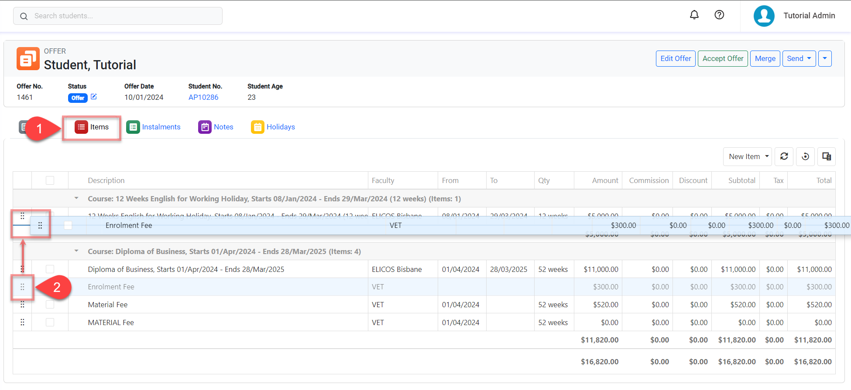Tick the select-all checkbox in table header
The image size is (851, 390).
[x=50, y=180]
